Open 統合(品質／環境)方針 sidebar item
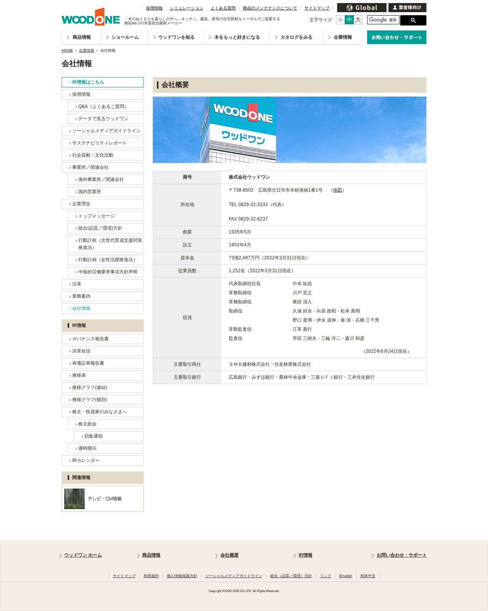 pos(106,228)
